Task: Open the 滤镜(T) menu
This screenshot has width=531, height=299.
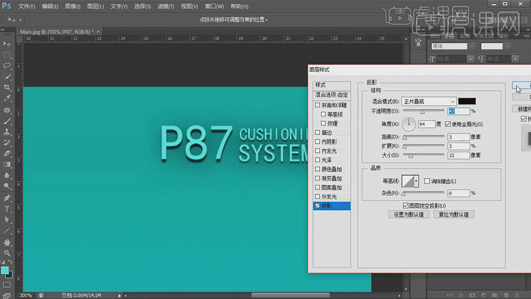Action: 166,6
